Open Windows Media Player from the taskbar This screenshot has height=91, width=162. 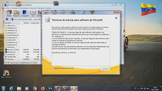(27, 88)
